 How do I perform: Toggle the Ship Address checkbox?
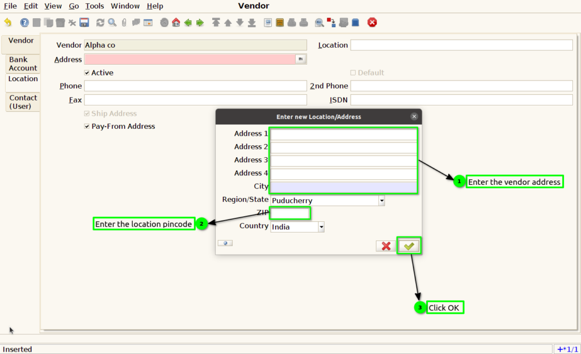87,113
